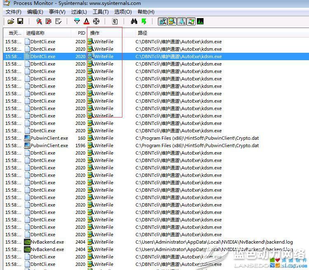Click the 路径 column header

tap(143, 33)
